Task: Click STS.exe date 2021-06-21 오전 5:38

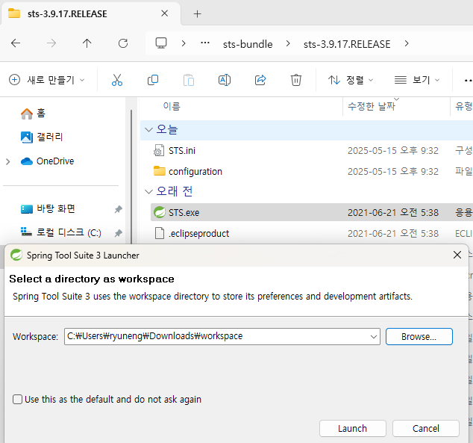Action: [x=392, y=213]
